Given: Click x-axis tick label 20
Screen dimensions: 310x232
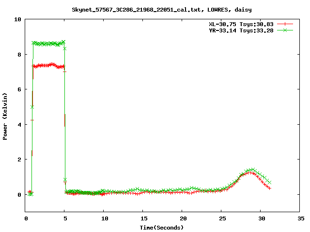Looking at the screenshot, I should click(183, 218).
